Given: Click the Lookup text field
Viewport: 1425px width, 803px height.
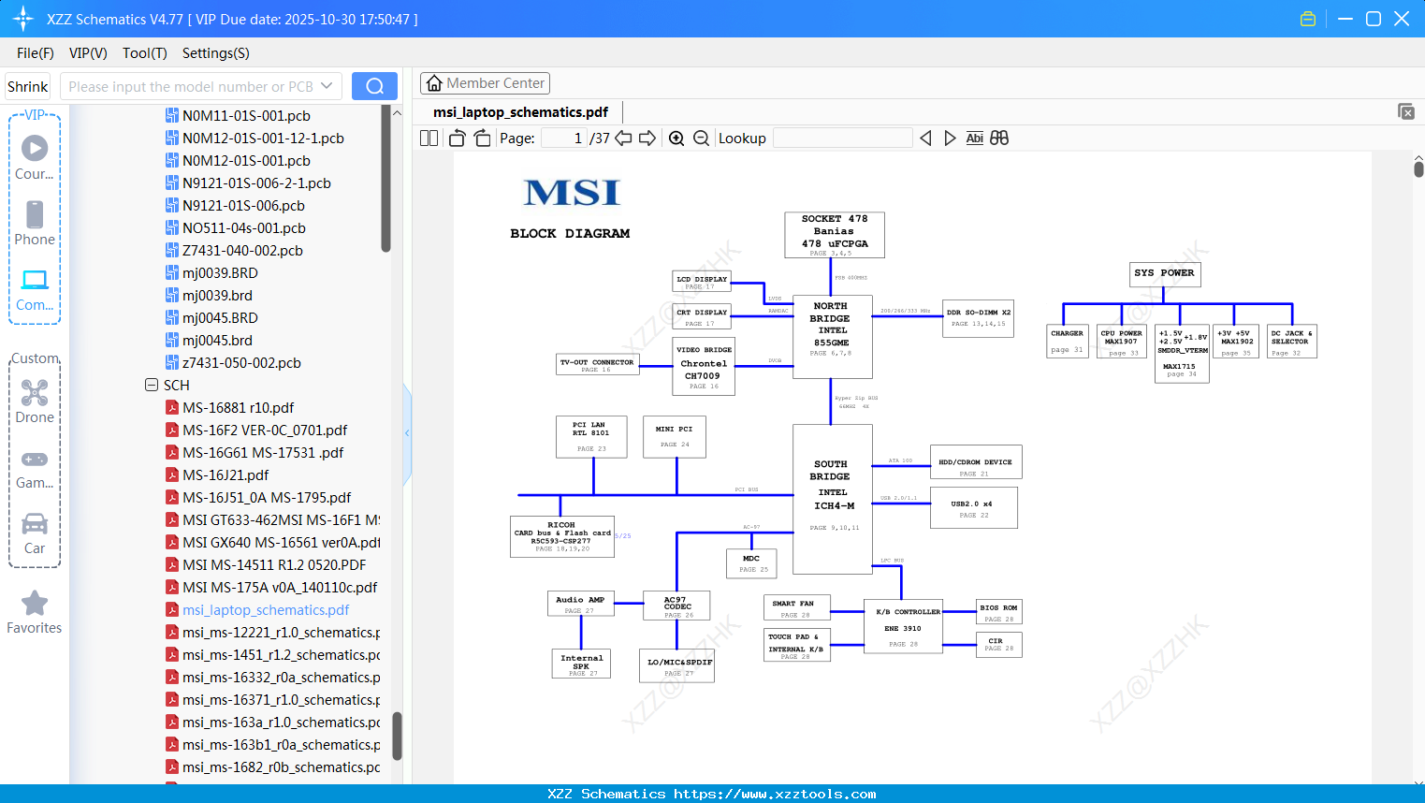Looking at the screenshot, I should [x=842, y=139].
